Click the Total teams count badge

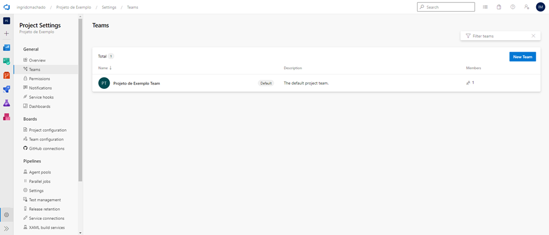coord(110,56)
